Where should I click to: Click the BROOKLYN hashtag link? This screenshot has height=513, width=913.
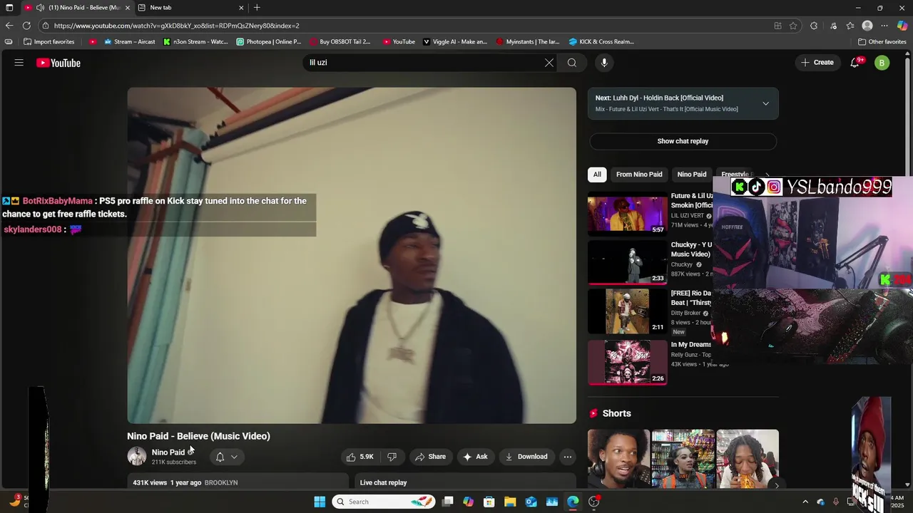coord(221,482)
